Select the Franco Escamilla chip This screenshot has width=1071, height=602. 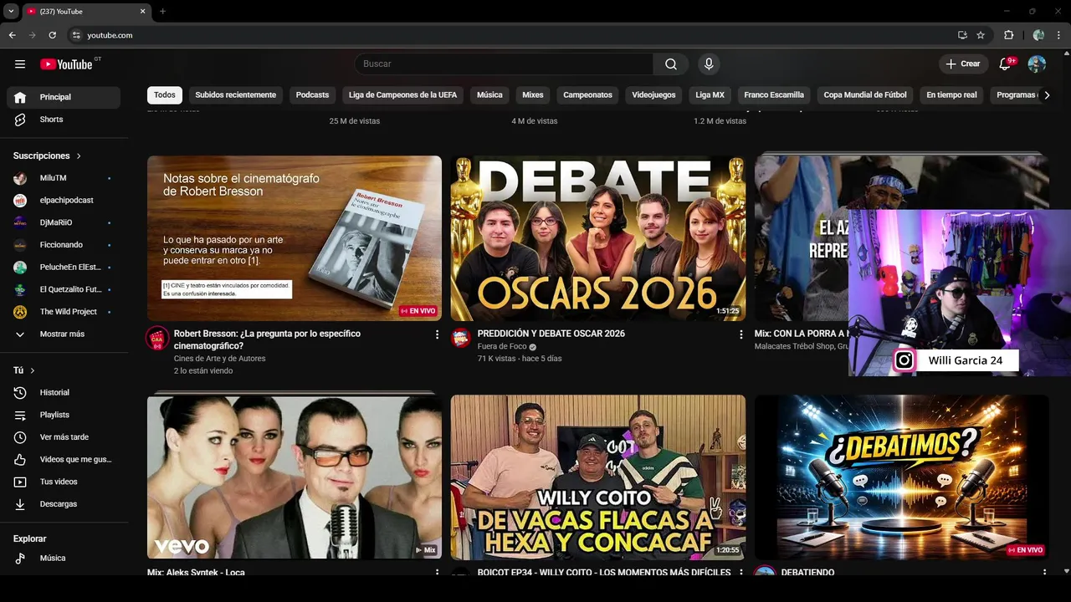click(774, 95)
